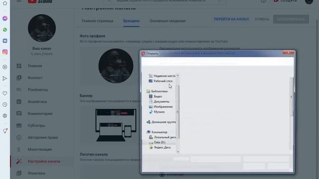
Task: Click the Монетизация dollar icon
Action: point(19,149)
